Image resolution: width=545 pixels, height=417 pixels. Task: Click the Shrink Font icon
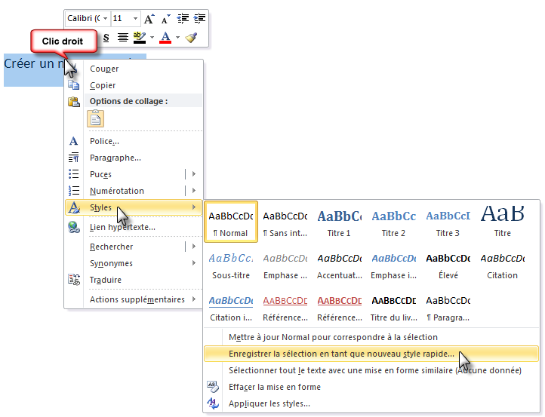point(165,18)
